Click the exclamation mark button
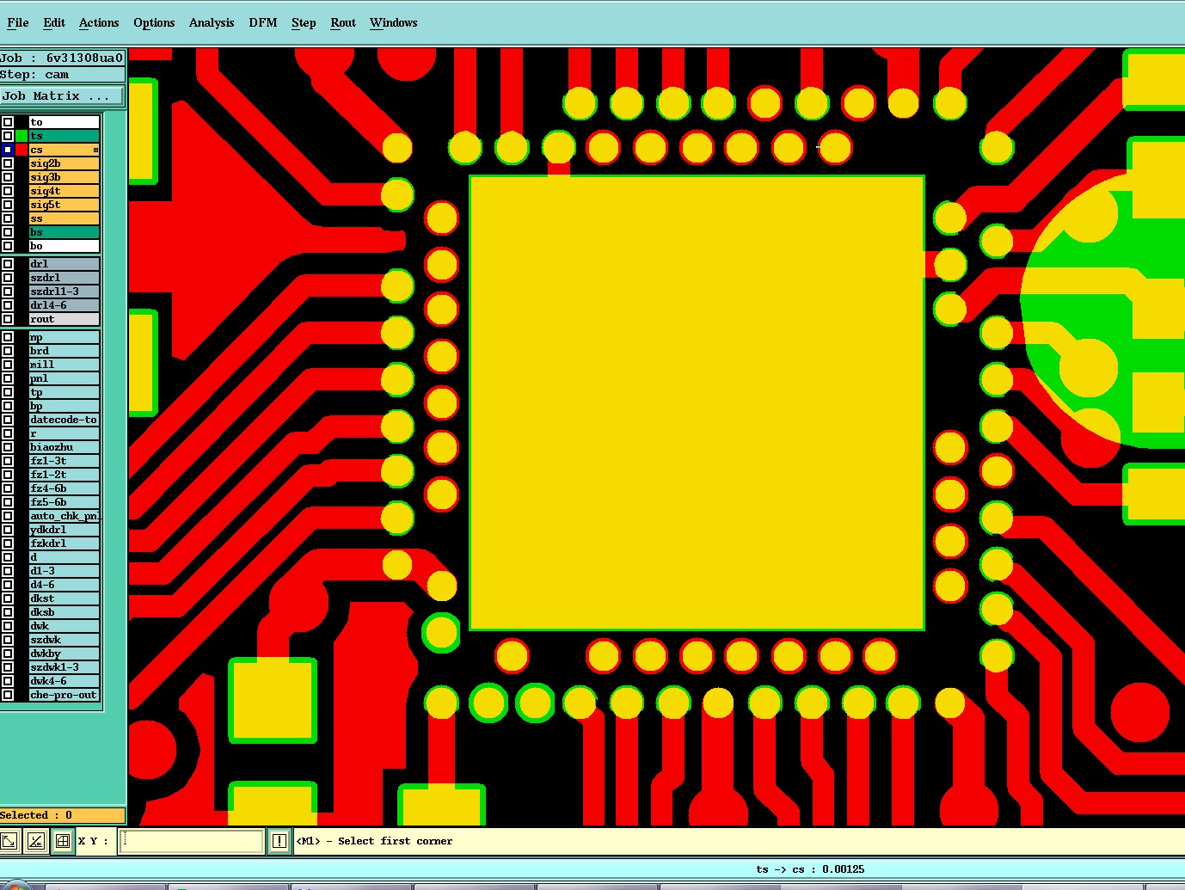This screenshot has height=890, width=1185. pos(279,841)
